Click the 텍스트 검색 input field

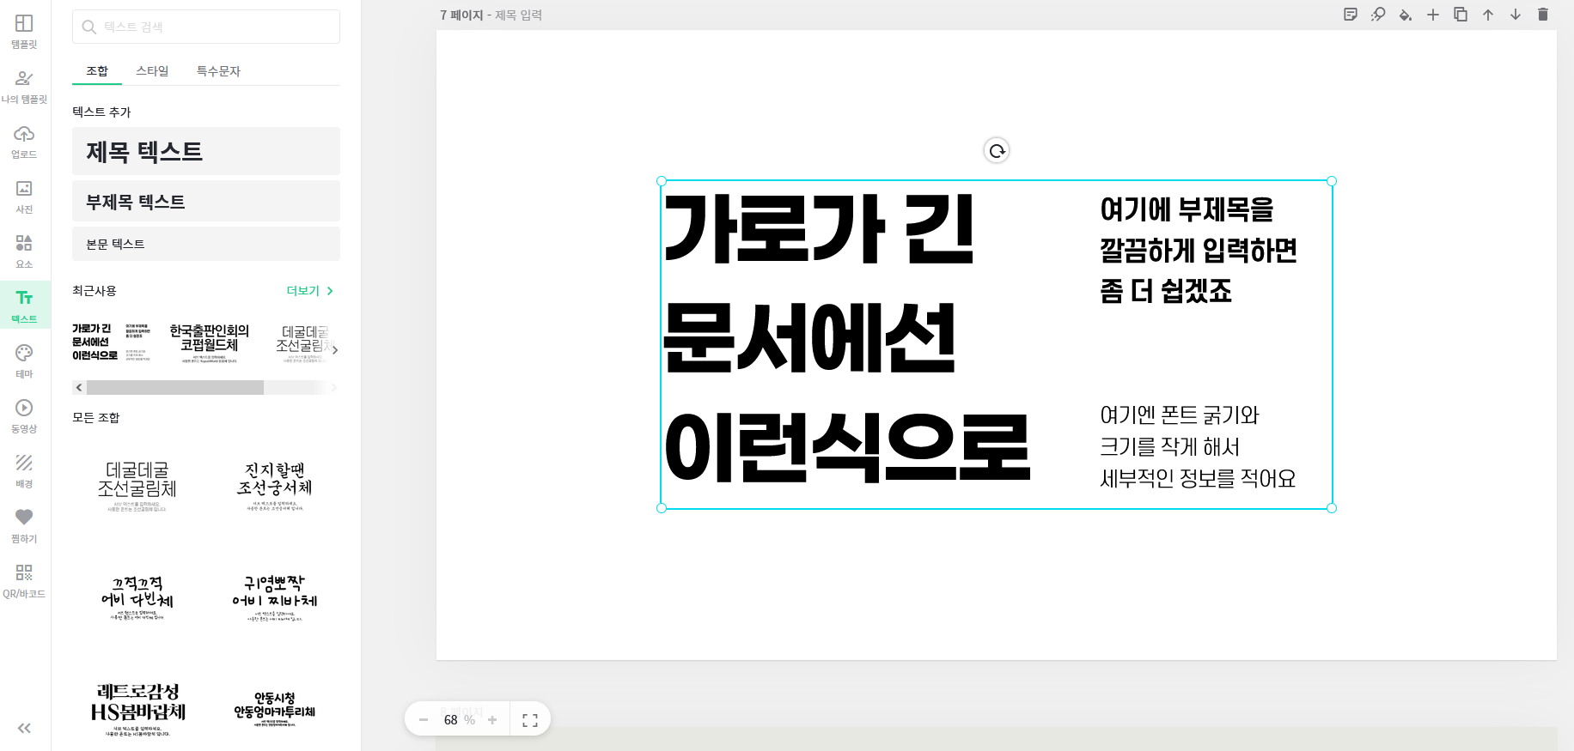point(206,27)
